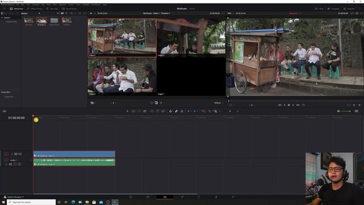364x205 pixels.
Task: Play timeline in reverse
Action: pos(284,105)
